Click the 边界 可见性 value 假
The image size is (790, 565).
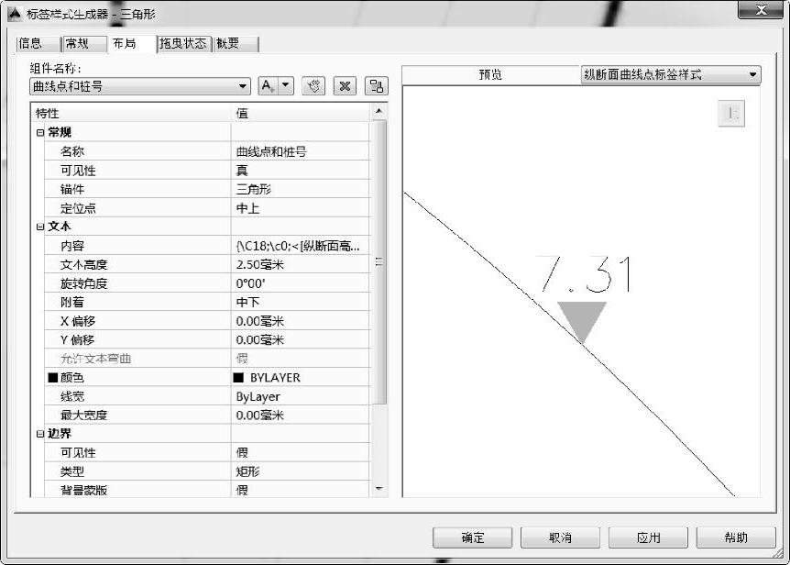[x=301, y=453]
